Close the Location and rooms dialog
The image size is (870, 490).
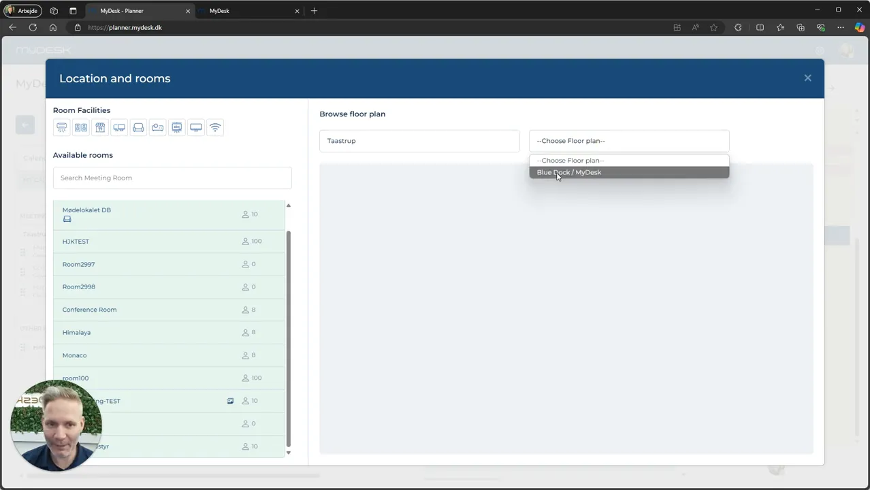(x=807, y=78)
